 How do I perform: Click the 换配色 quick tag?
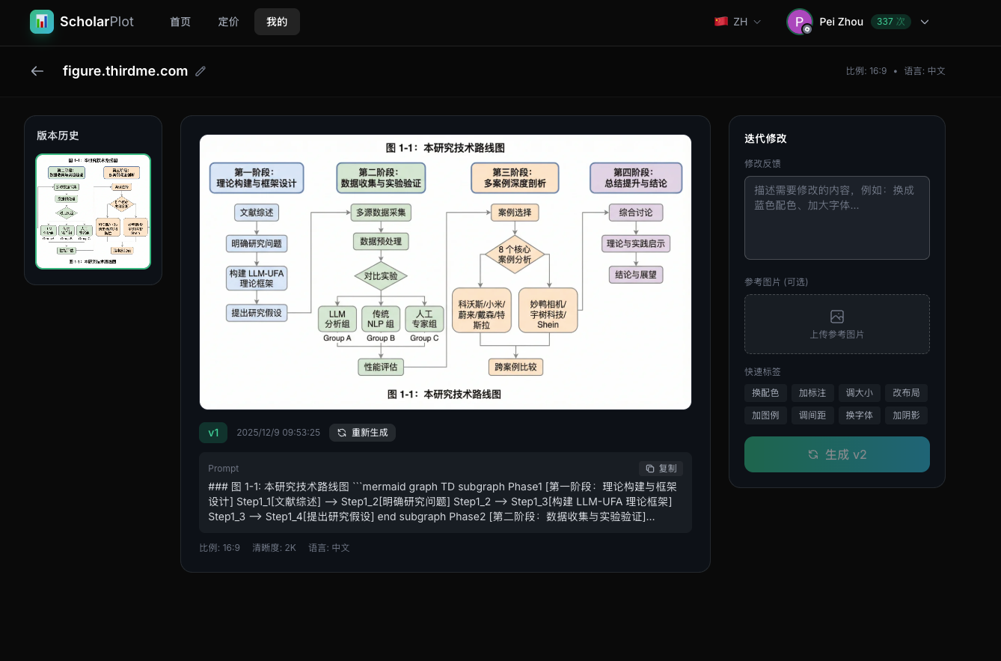(x=765, y=392)
